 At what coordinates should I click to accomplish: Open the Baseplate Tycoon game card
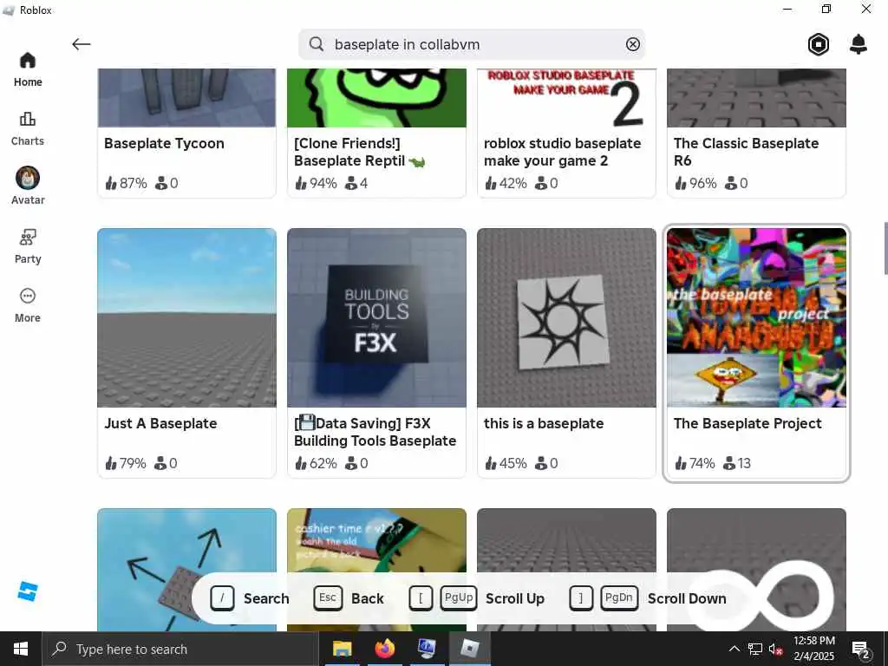click(186, 133)
